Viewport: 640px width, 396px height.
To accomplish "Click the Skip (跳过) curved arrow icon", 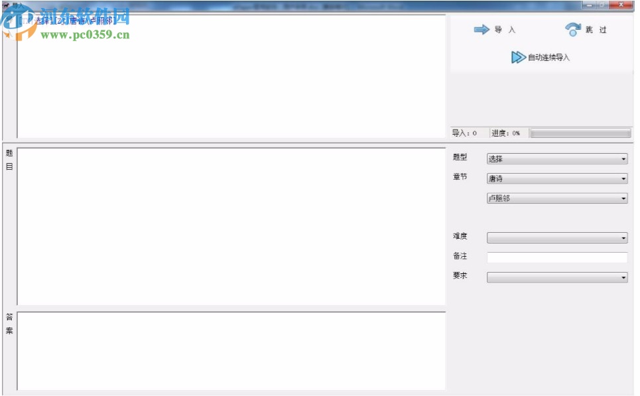I will [572, 29].
